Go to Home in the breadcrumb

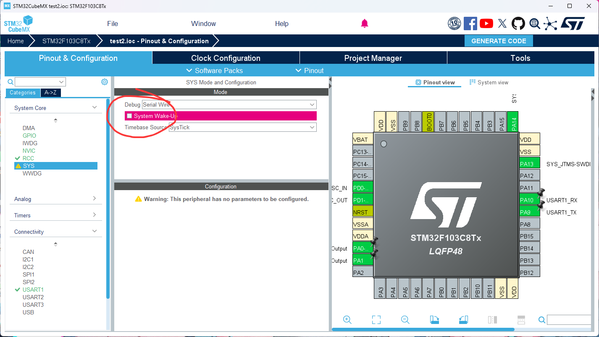pos(16,41)
